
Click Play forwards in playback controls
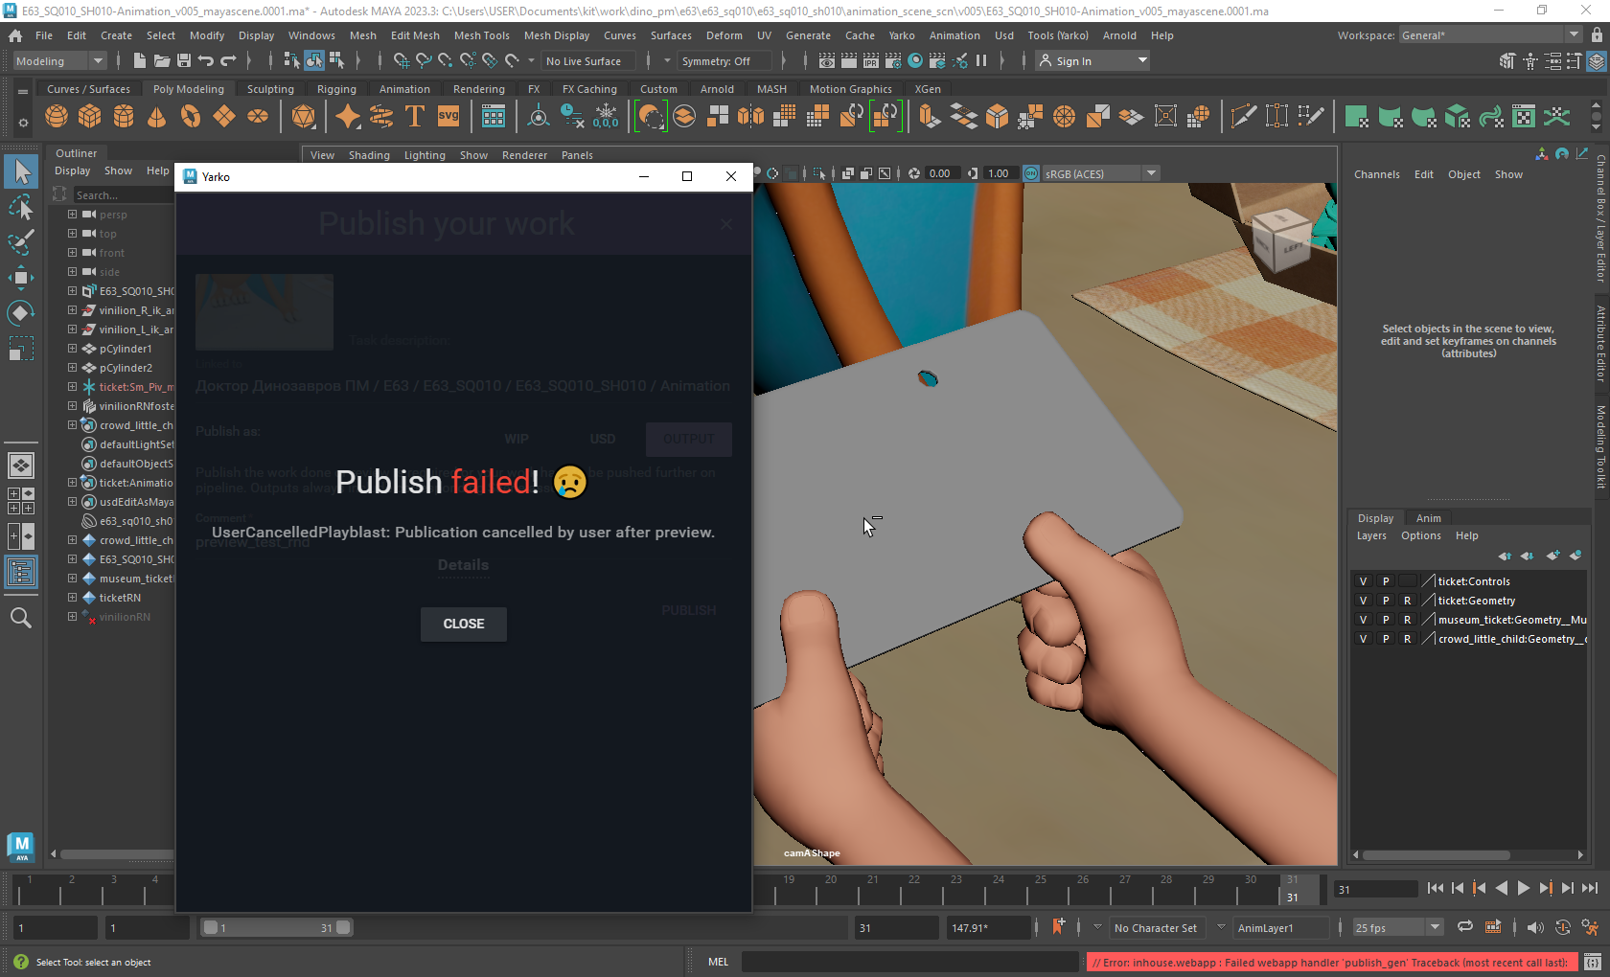[1523, 888]
